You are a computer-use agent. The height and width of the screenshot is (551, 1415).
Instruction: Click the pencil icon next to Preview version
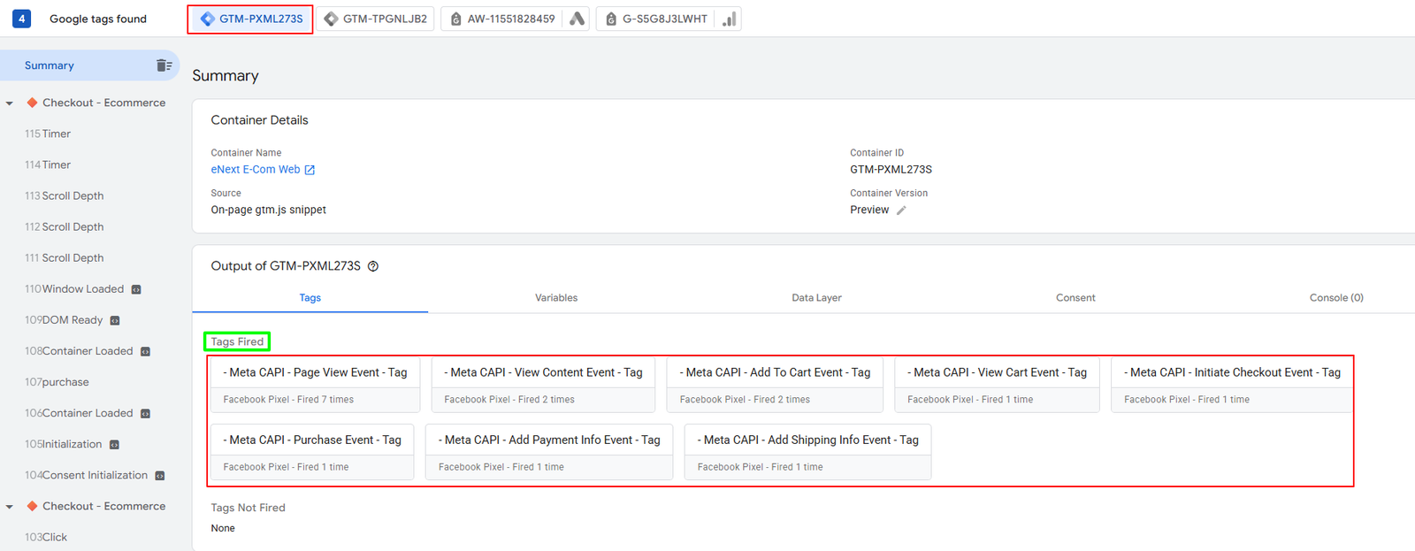pyautogui.click(x=901, y=210)
